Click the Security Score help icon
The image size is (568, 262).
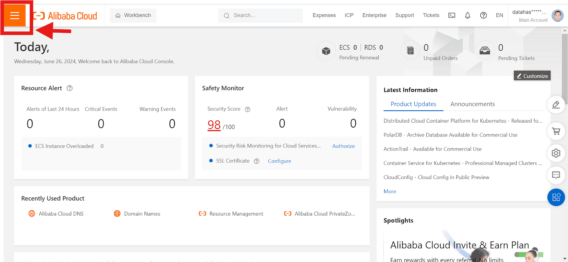coord(247,109)
